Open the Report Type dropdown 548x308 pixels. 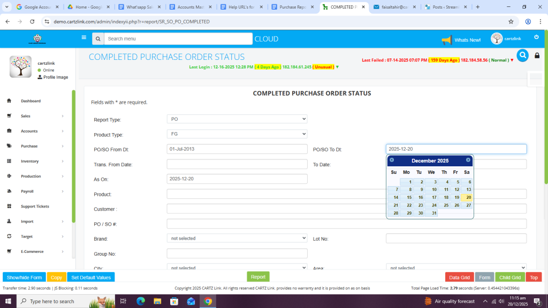click(237, 119)
